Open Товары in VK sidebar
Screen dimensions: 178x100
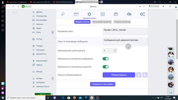click(39, 46)
